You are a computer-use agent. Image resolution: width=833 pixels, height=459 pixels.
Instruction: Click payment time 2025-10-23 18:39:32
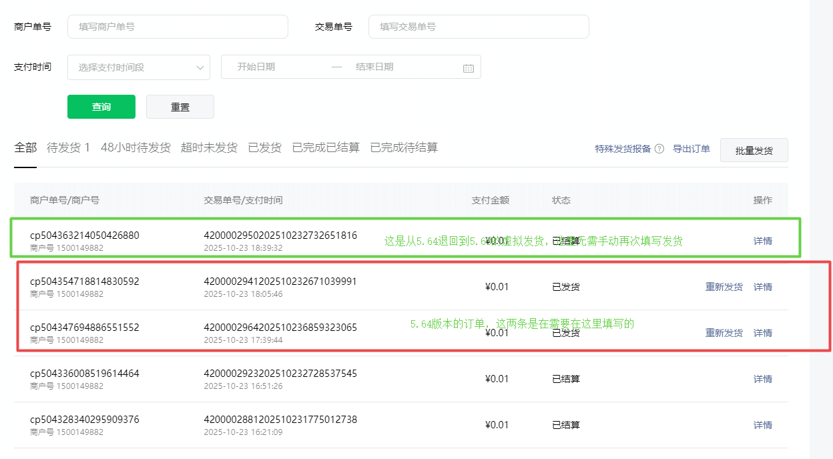click(243, 248)
